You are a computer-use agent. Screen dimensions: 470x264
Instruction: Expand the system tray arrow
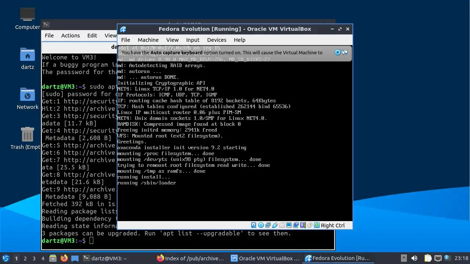tap(404, 258)
